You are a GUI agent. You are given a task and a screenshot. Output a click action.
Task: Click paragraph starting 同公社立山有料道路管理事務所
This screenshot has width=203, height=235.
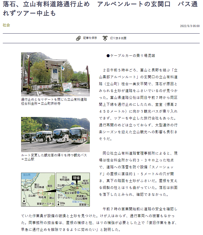tap(138, 174)
